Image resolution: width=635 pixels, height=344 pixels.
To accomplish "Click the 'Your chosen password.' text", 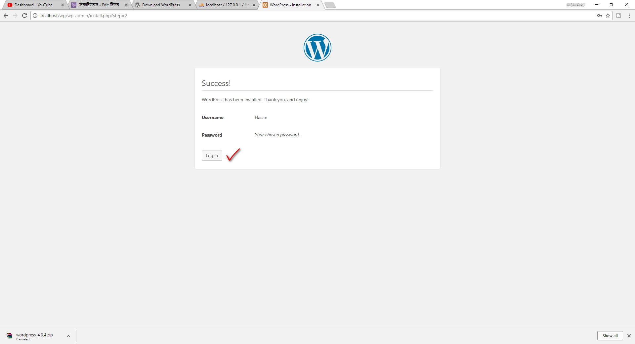I will pyautogui.click(x=277, y=135).
